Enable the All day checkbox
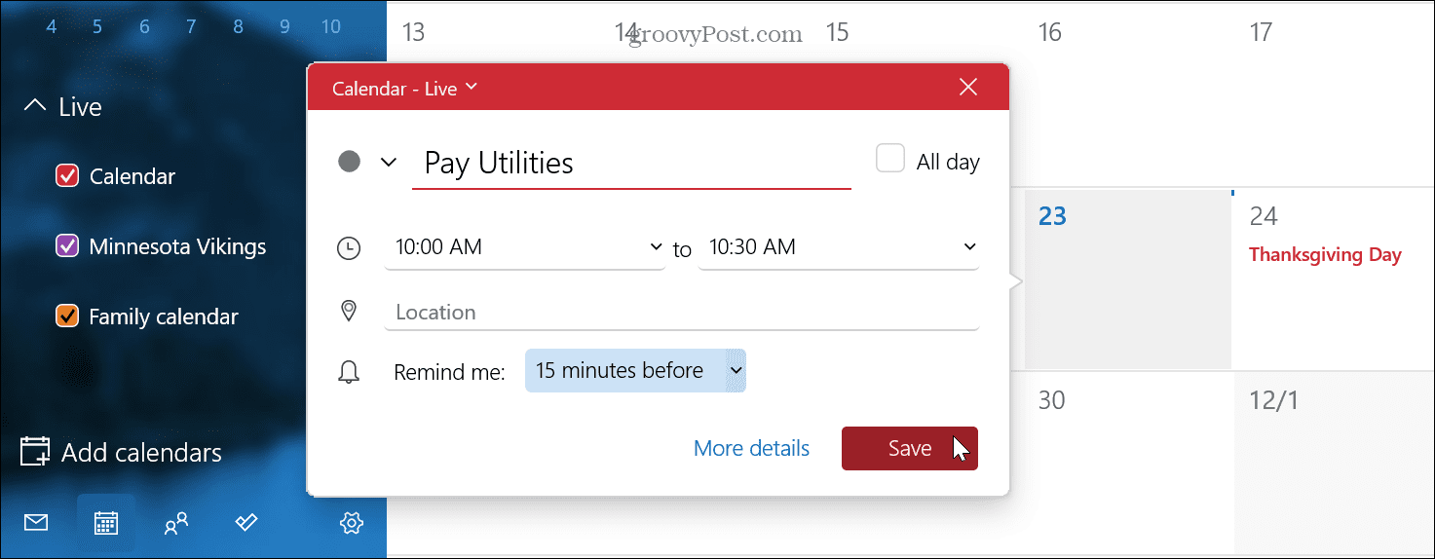1435x559 pixels. [890, 159]
